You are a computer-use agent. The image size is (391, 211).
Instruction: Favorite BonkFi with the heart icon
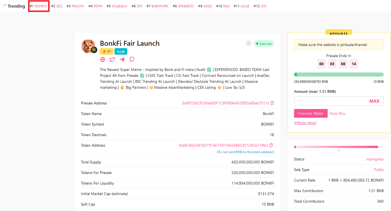[249, 44]
